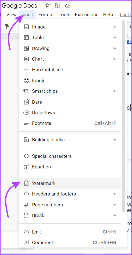Click the Omega special characters icon
This screenshot has height=255, width=132.
coord(26,156)
